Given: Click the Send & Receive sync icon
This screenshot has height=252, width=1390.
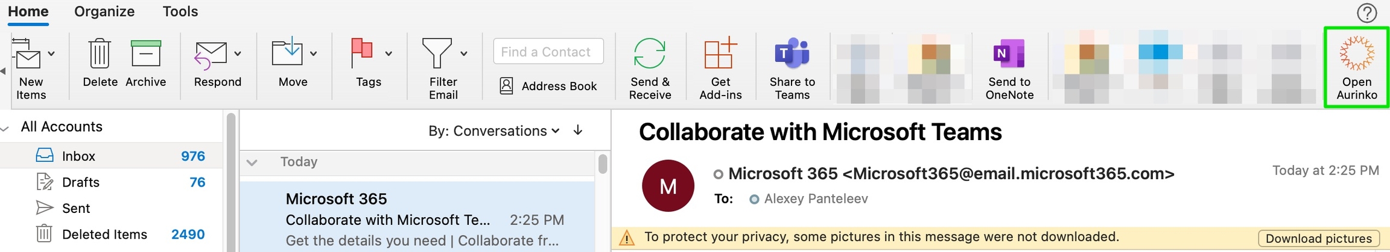Looking at the screenshot, I should click(x=650, y=54).
